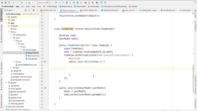This screenshot has width=197, height=111.
Task: Select proguard-rules.pro in the tree
Action: (x=20, y=80)
